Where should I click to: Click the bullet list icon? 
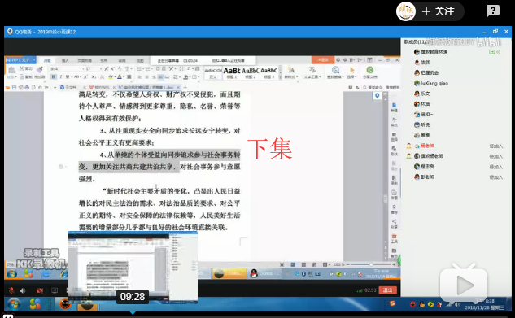coord(139,69)
